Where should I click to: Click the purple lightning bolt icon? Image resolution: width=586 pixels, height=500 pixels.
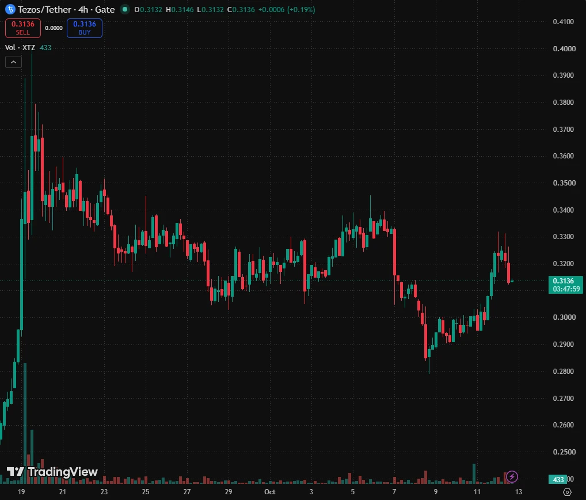(512, 476)
